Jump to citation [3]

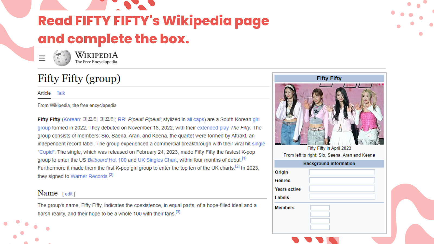click(x=178, y=212)
